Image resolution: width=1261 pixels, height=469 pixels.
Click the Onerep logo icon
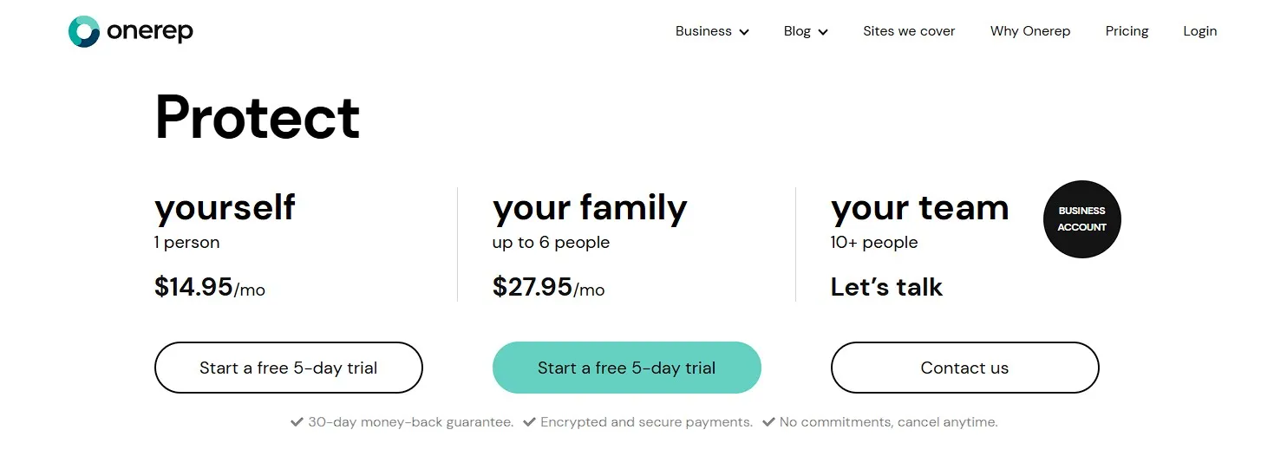pos(84,32)
